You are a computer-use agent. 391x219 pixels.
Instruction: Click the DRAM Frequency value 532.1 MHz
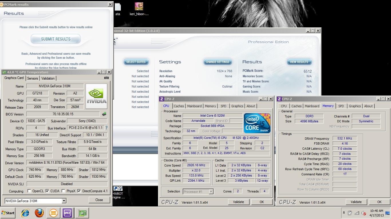tap(345, 138)
